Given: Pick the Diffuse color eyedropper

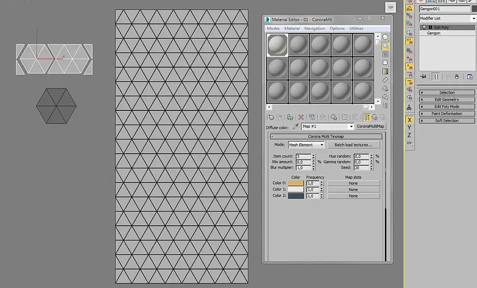Looking at the screenshot, I should [295, 126].
